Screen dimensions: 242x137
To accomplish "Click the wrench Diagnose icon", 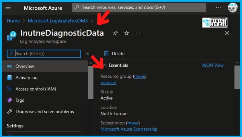I will 9,111.
